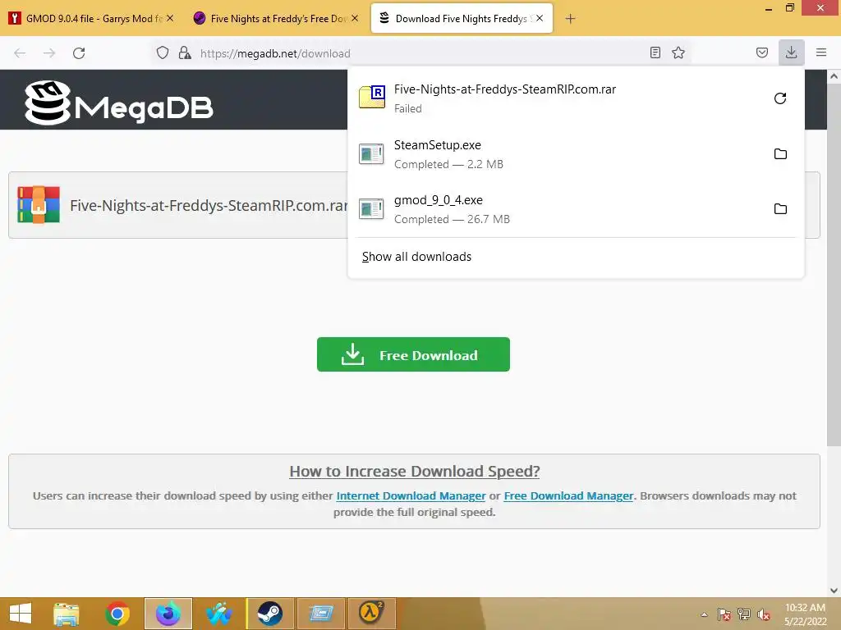Open the Windows Start menu
This screenshot has width=841, height=630.
[x=21, y=614]
